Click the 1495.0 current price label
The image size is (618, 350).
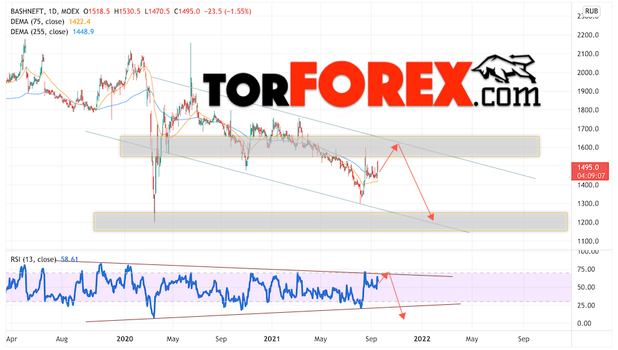tap(587, 168)
